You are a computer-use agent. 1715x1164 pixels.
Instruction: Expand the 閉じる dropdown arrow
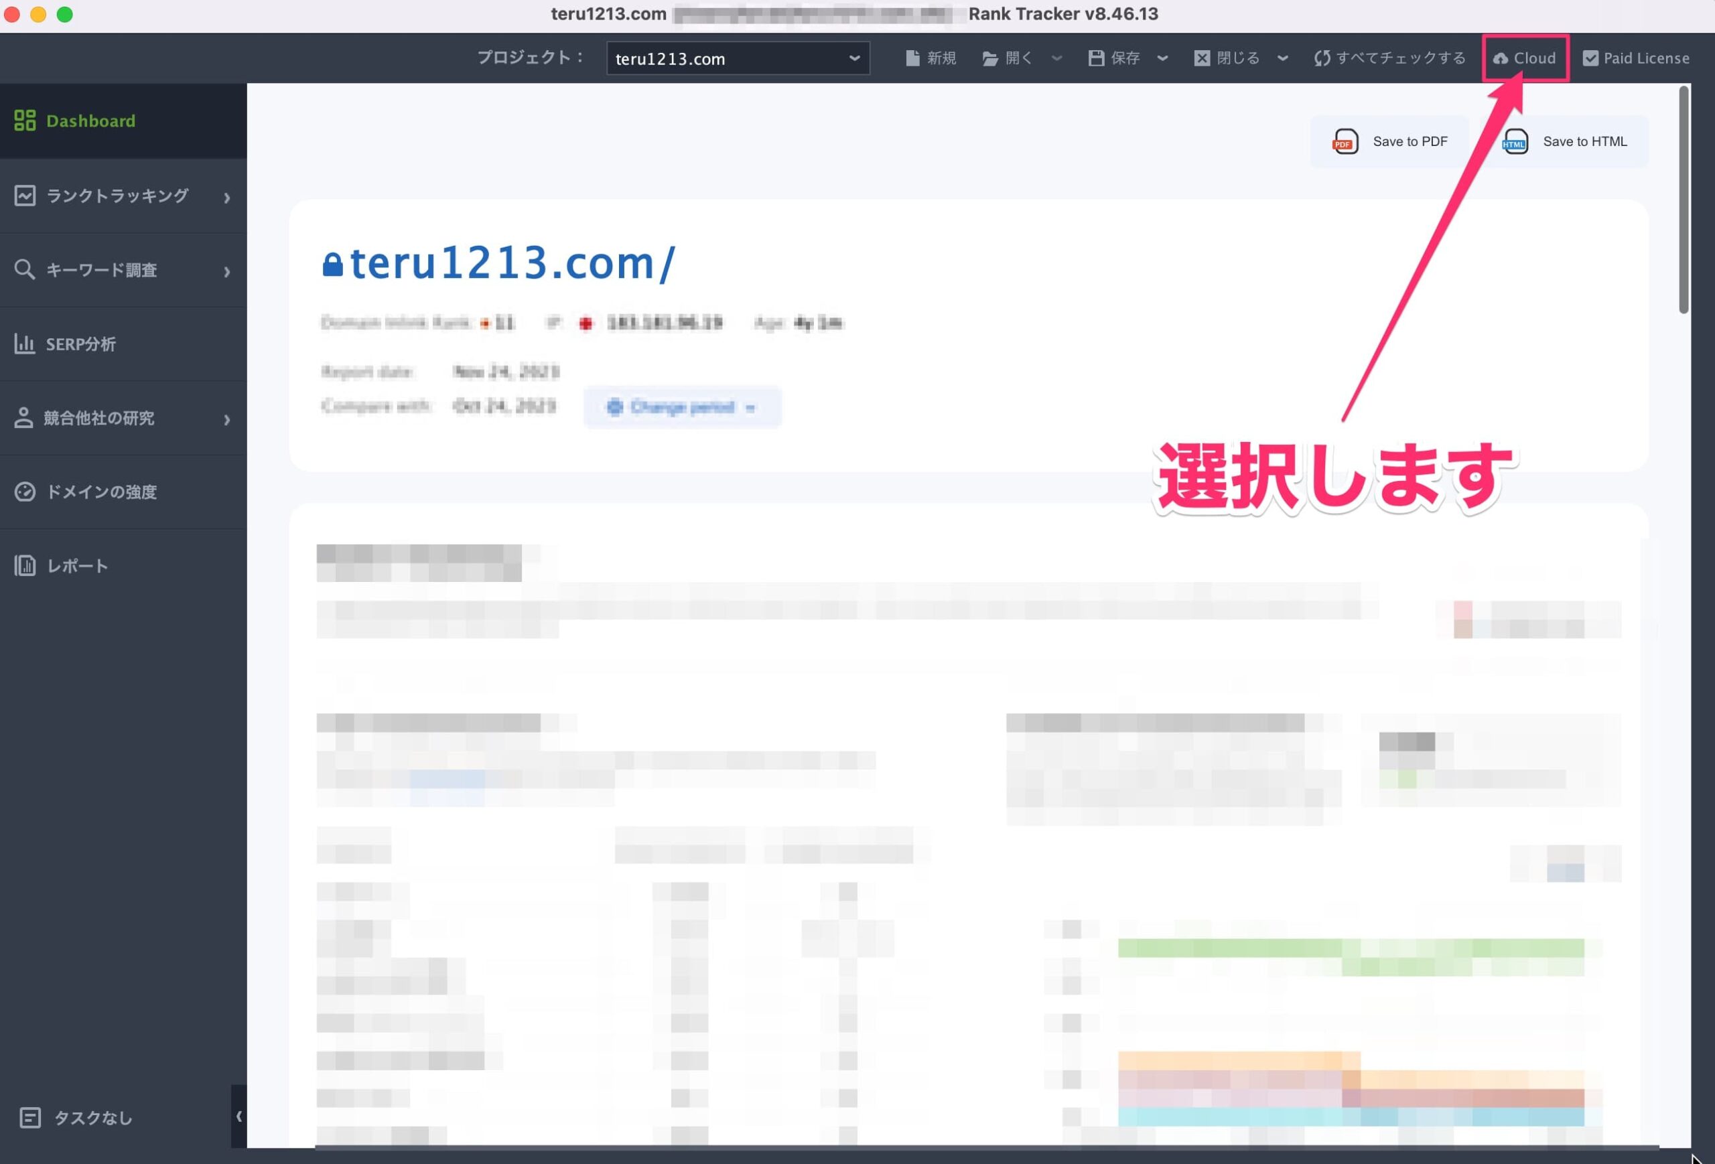click(x=1284, y=58)
